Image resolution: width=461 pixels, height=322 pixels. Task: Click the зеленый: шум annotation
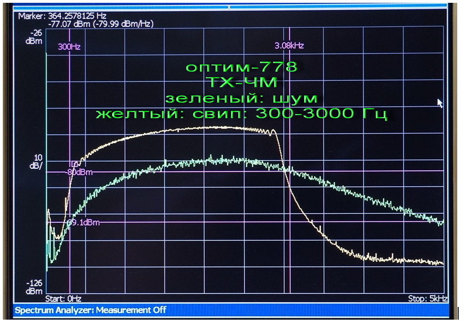point(242,98)
